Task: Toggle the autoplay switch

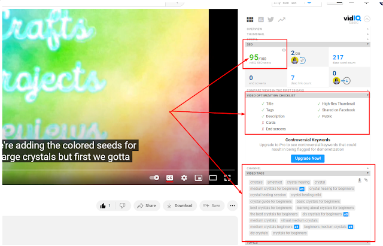Action: (154, 178)
